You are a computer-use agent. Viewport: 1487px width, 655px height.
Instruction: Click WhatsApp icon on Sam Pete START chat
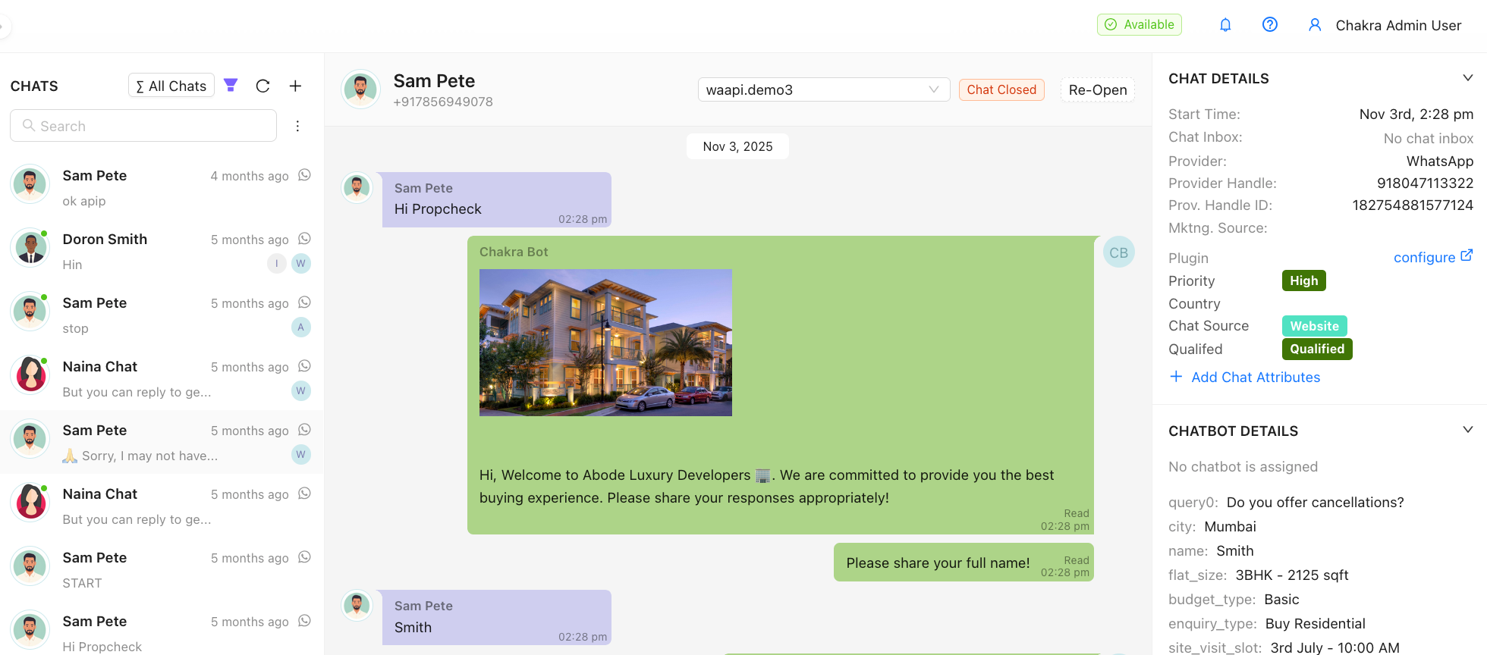point(305,557)
